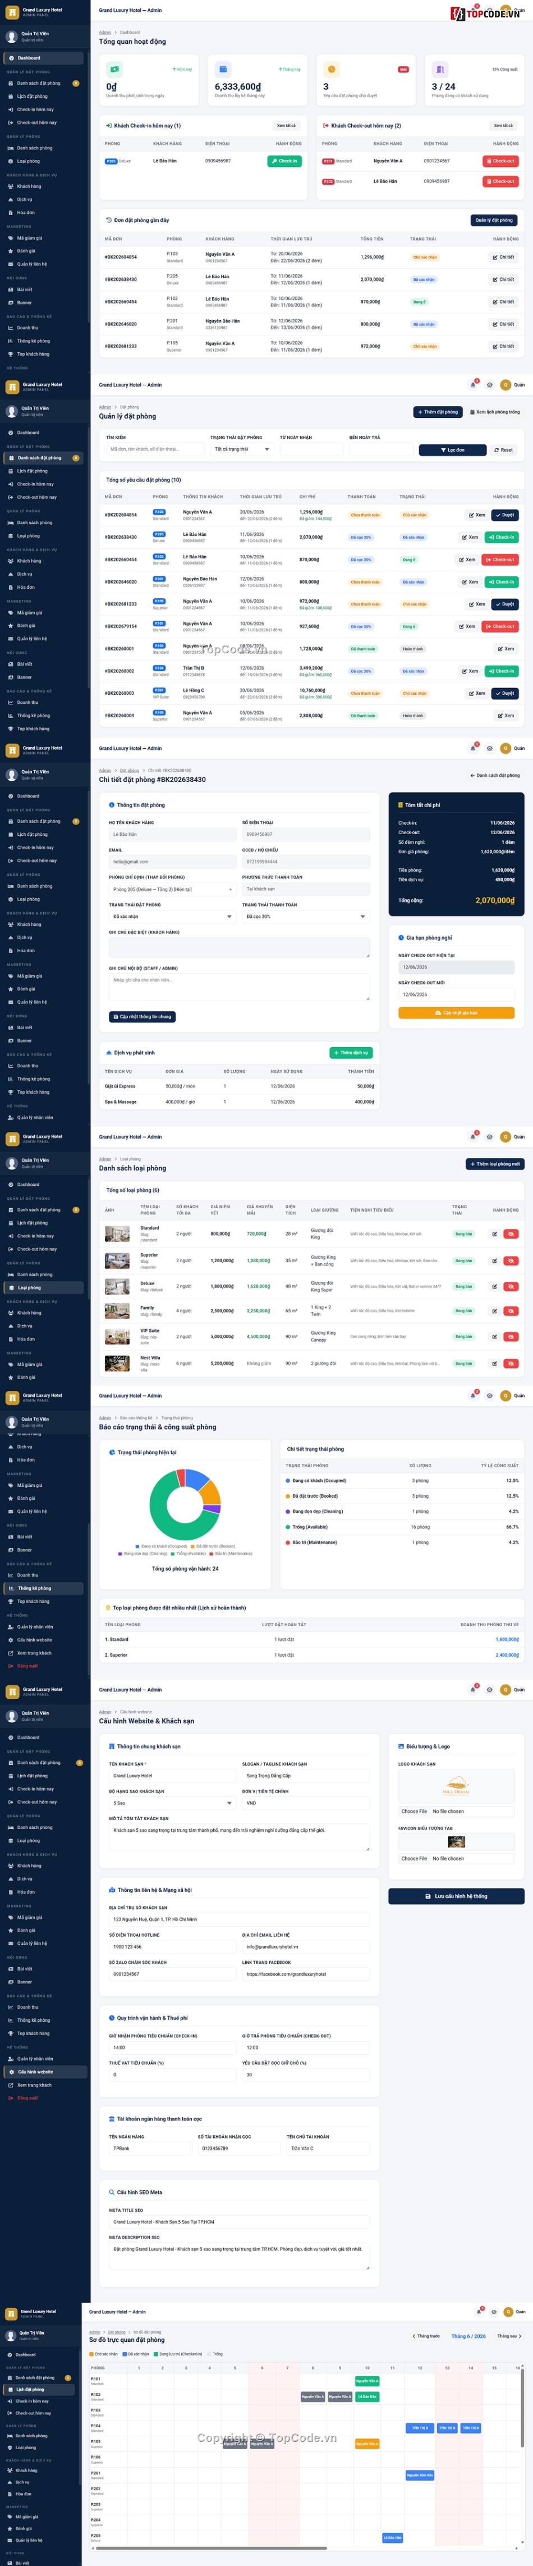Click icon beside Trạng thái phòng hiện tại heading
This screenshot has width=533, height=2566.
pyautogui.click(x=112, y=1452)
